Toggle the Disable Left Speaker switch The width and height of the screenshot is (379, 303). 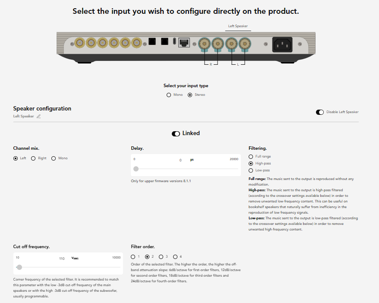[x=320, y=112]
